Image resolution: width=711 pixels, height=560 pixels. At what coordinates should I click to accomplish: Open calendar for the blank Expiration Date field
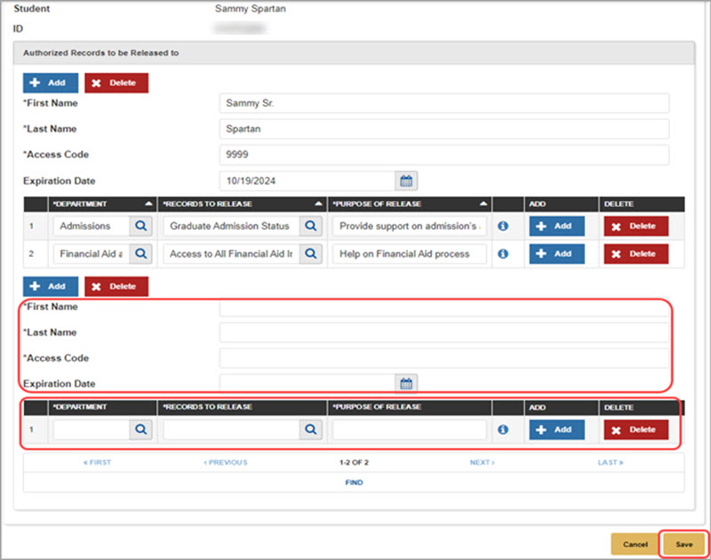coord(407,383)
